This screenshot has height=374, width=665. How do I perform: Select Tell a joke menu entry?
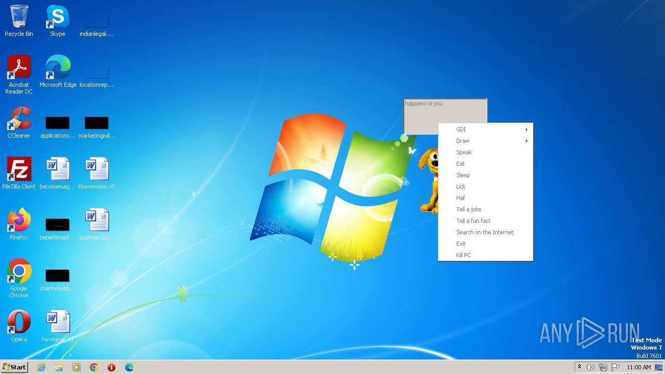tap(486, 209)
